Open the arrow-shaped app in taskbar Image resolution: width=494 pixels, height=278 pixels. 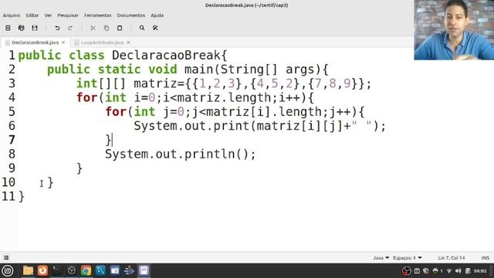click(129, 270)
